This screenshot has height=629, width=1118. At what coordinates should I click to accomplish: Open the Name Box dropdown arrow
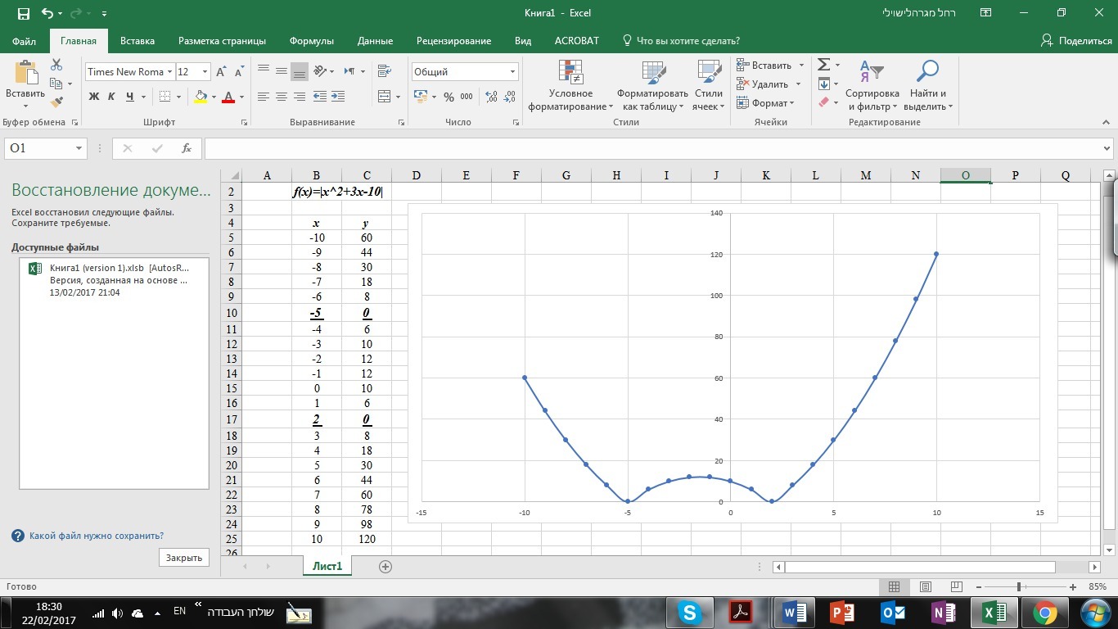click(x=79, y=148)
